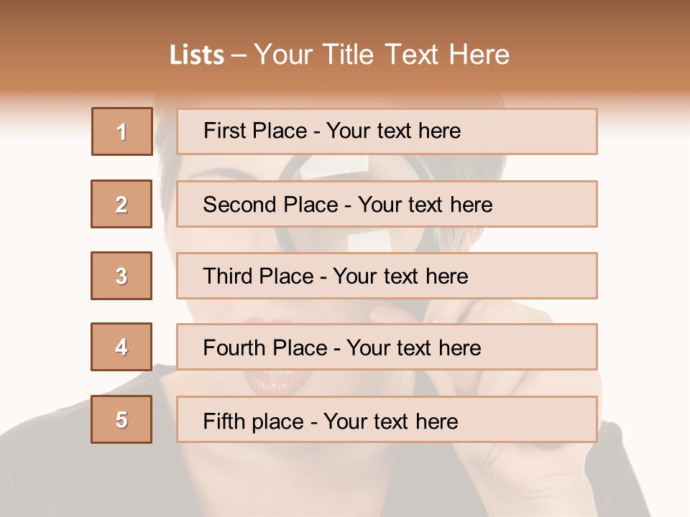Click the number 5 box
Image resolution: width=690 pixels, height=517 pixels.
(x=121, y=419)
